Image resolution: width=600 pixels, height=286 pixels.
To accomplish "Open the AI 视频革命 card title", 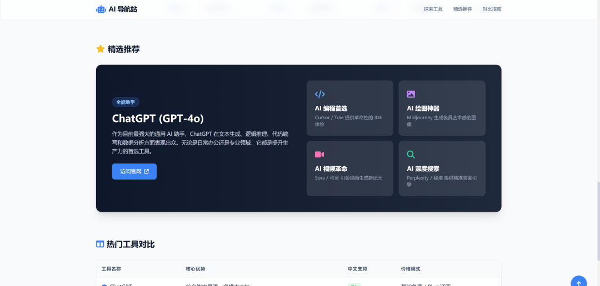I will point(331,169).
